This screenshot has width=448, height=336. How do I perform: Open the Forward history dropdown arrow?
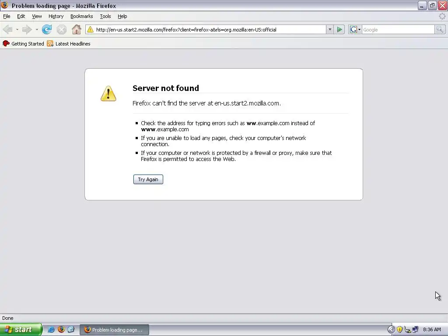click(x=37, y=29)
